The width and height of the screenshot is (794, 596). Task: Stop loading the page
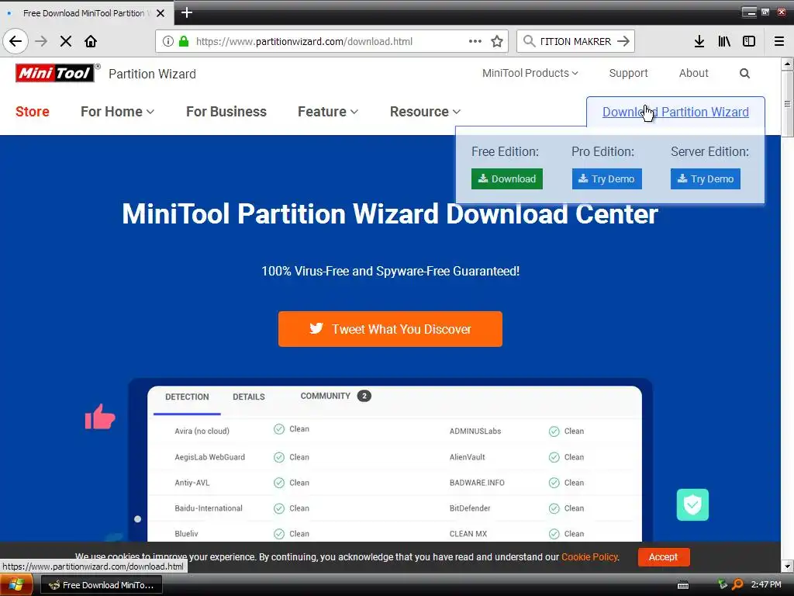click(x=66, y=41)
